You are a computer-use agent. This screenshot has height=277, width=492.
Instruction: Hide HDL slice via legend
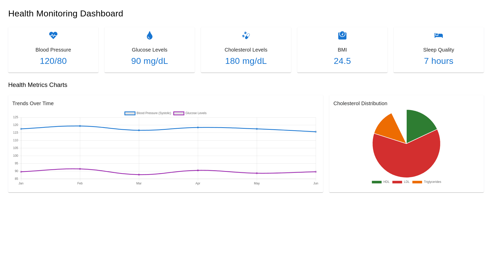point(381,182)
